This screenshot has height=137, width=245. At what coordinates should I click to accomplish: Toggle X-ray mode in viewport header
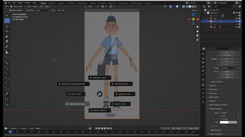coord(183,6)
